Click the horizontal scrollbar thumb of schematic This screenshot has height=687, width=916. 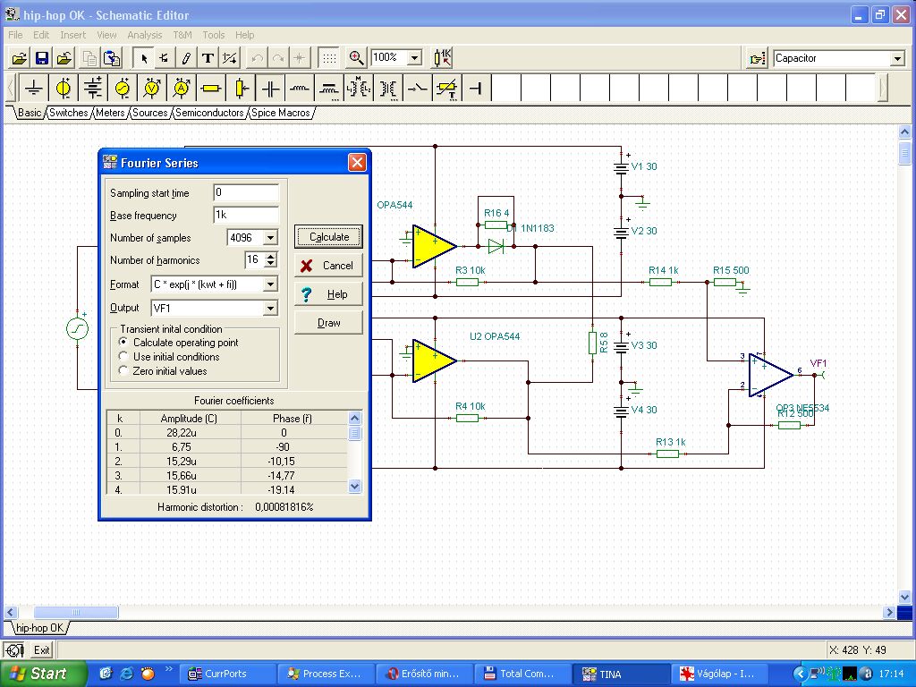pos(76,612)
